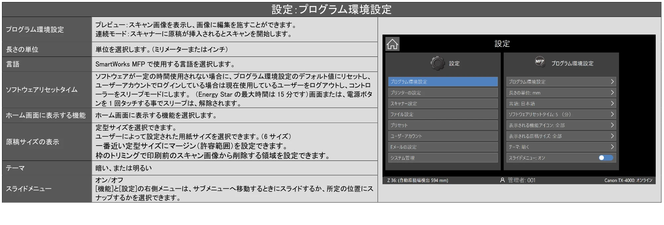Toggle the スライドメニュー switch

pyautogui.click(x=606, y=158)
